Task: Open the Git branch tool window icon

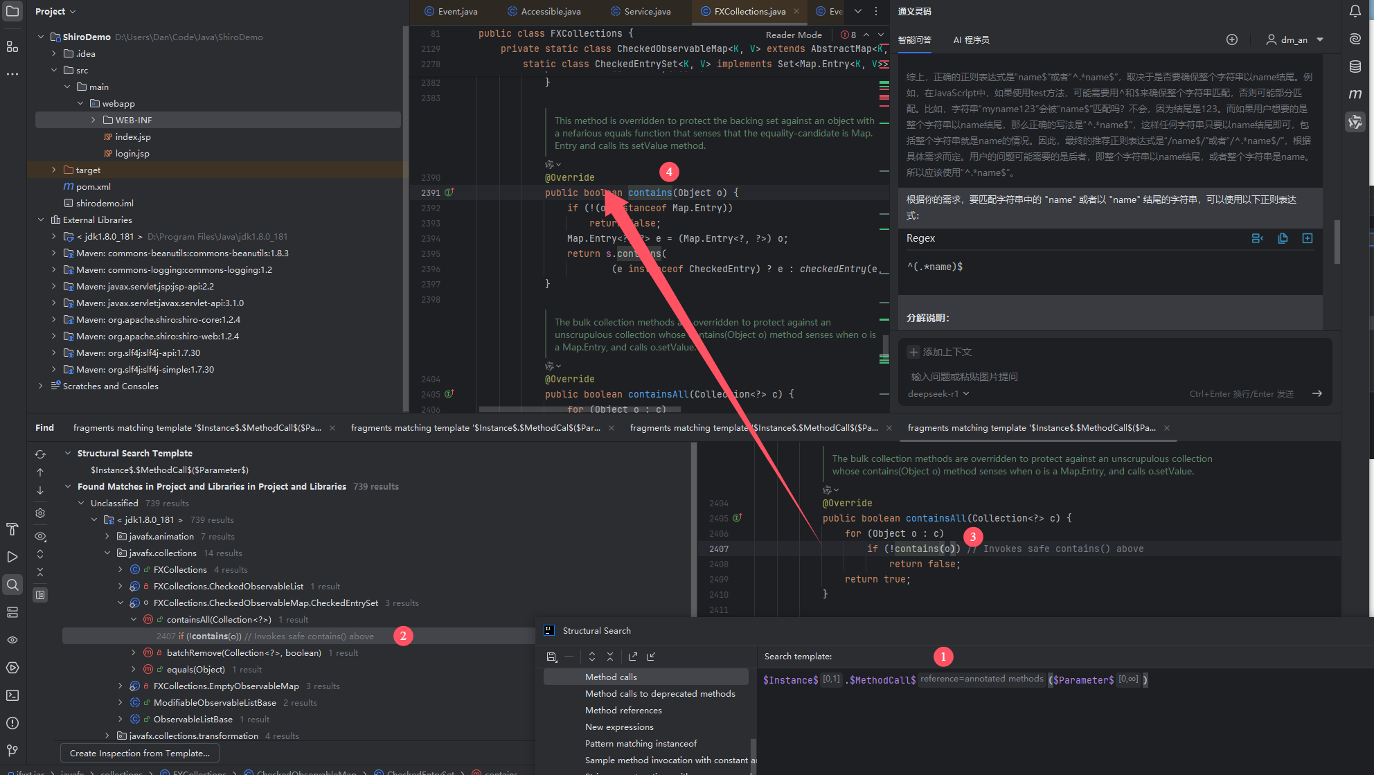Action: [x=12, y=751]
